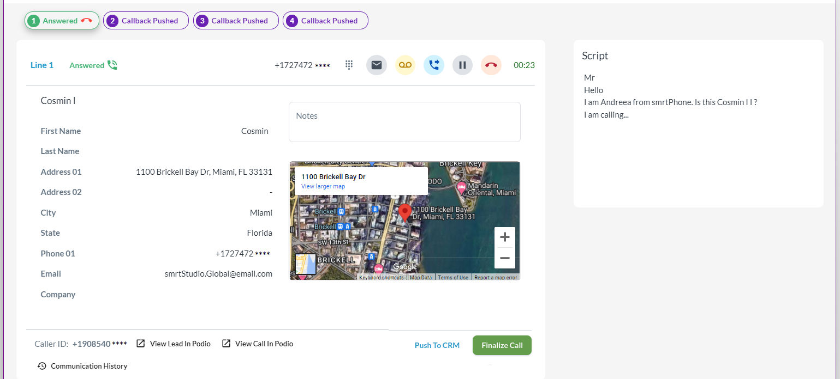Click the blue call transfer icon
This screenshot has width=840, height=379.
[x=434, y=65]
